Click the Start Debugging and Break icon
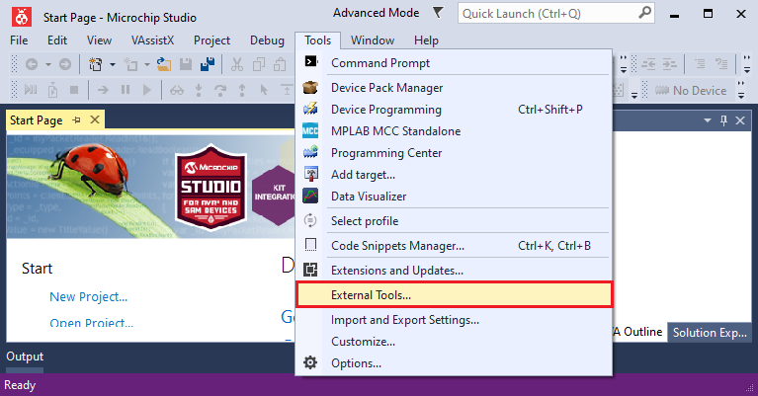Viewport: 758px width, 396px height. click(31, 90)
